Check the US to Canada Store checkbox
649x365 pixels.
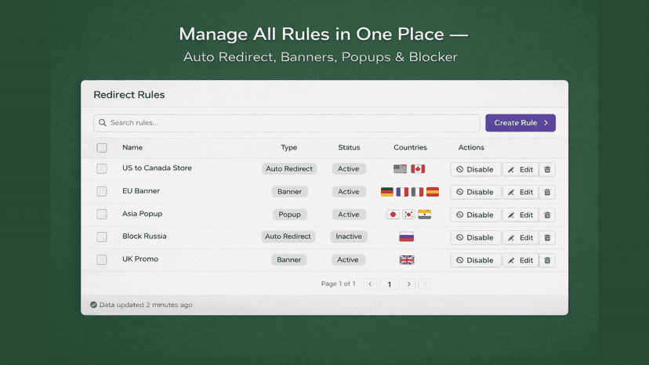[x=102, y=169]
